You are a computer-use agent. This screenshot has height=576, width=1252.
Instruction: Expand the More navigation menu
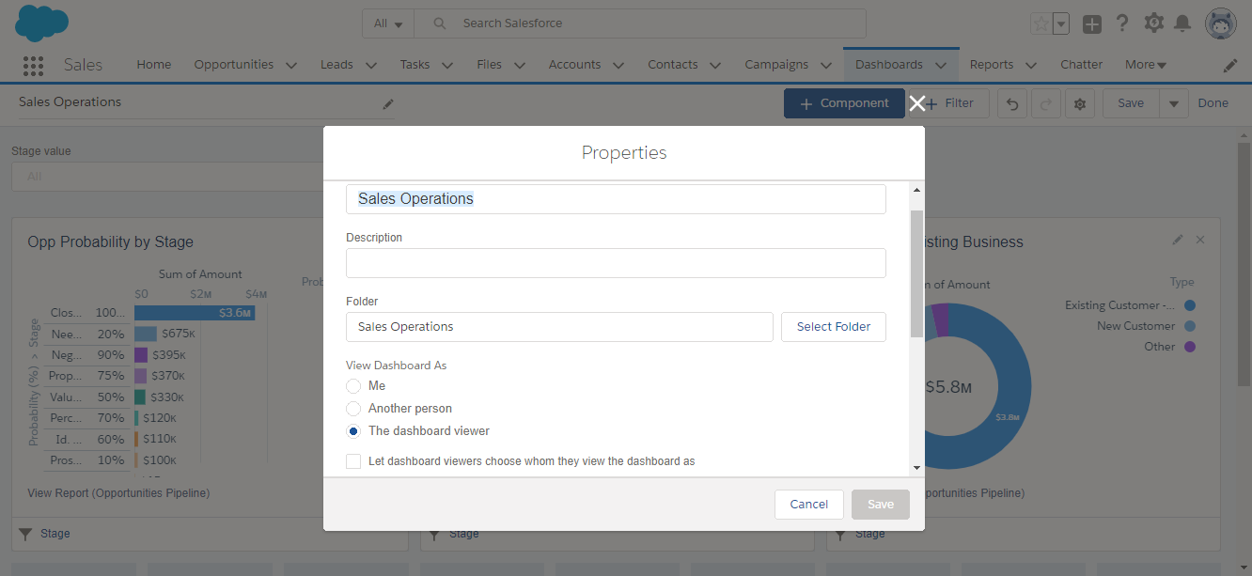click(1145, 65)
